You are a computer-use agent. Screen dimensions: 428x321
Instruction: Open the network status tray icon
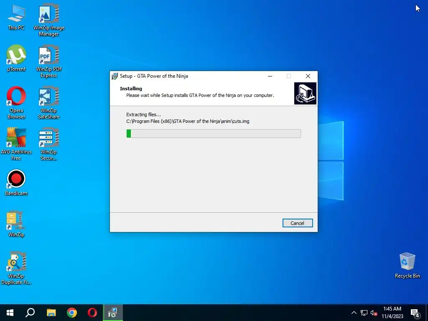pyautogui.click(x=364, y=313)
